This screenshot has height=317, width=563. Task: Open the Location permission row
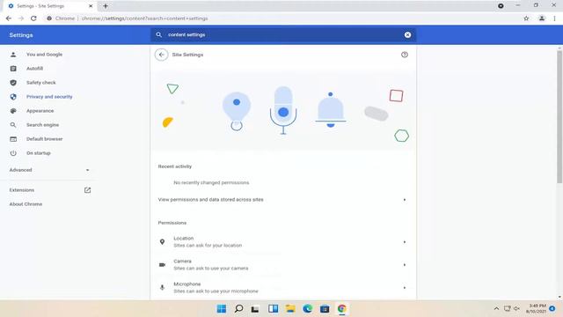point(283,242)
